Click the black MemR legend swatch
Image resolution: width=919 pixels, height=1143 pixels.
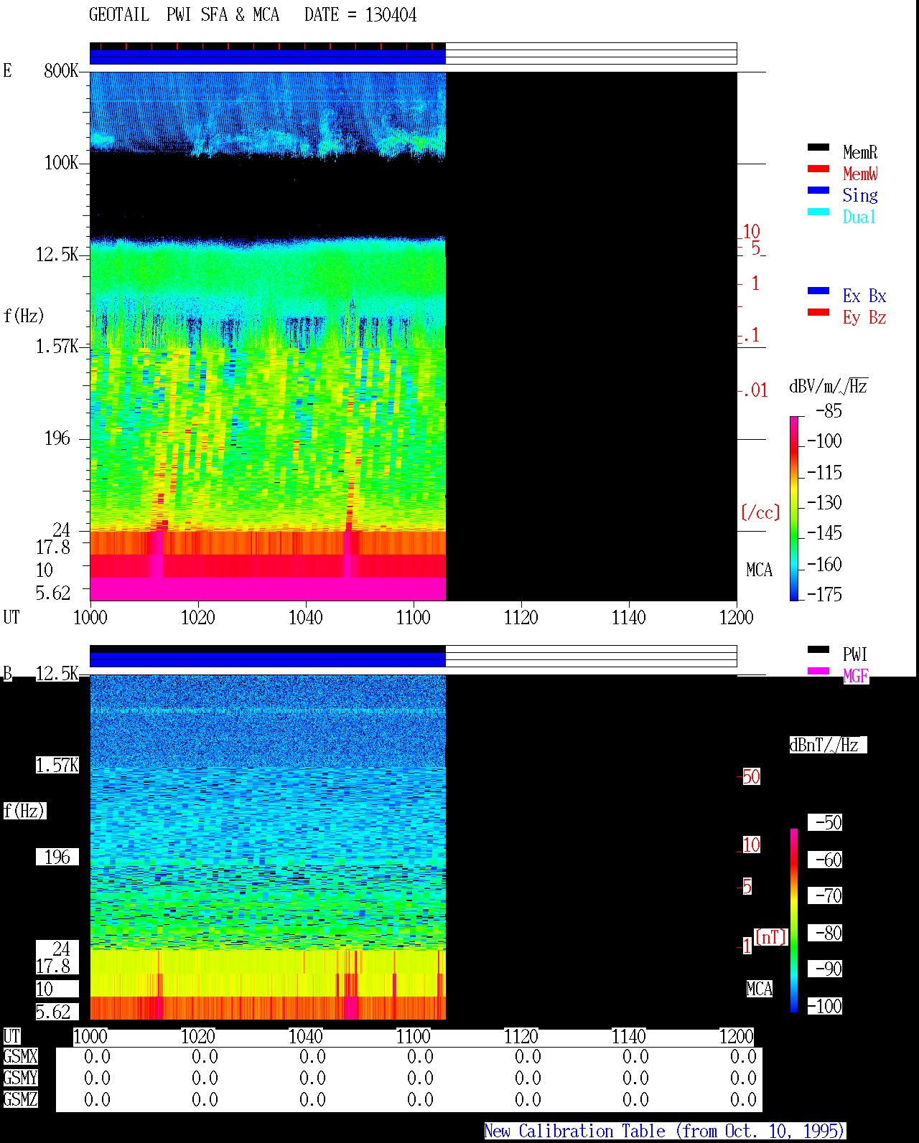tap(818, 147)
